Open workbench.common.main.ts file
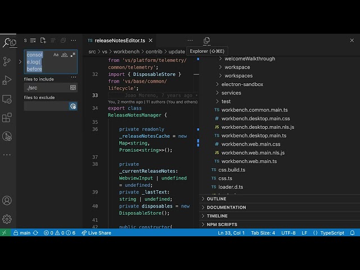 254,110
